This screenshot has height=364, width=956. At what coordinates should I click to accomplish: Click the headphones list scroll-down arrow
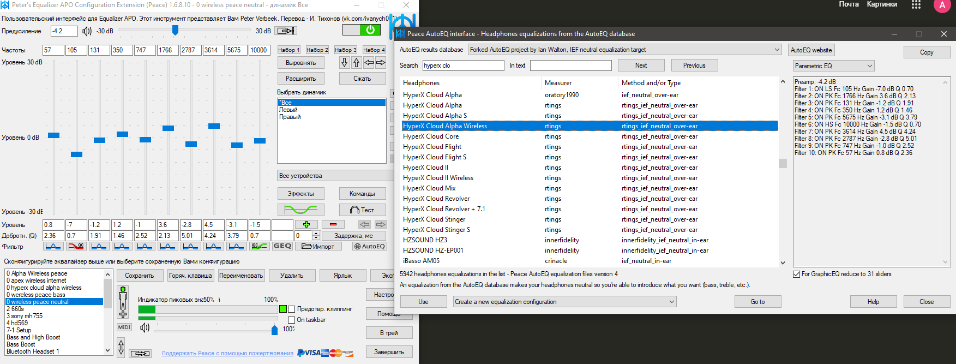point(783,262)
